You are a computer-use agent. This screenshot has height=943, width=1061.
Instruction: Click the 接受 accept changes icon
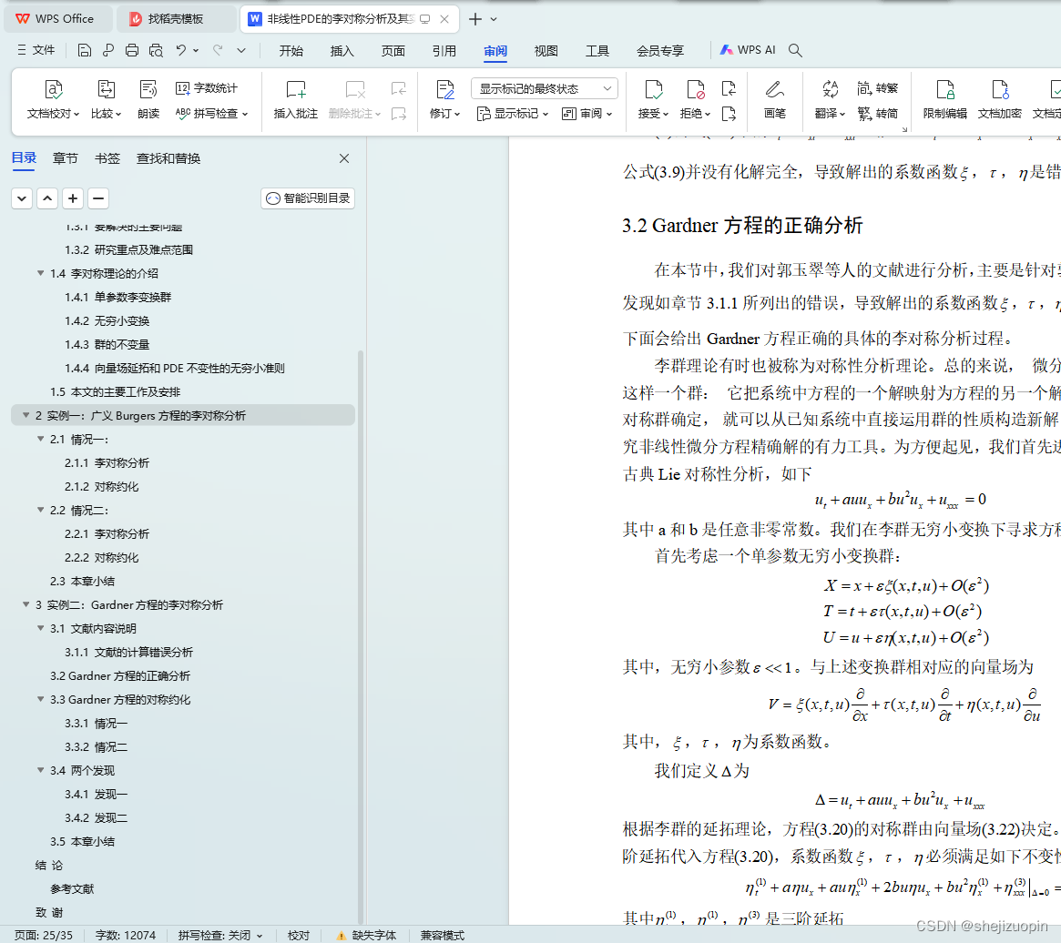tap(653, 90)
